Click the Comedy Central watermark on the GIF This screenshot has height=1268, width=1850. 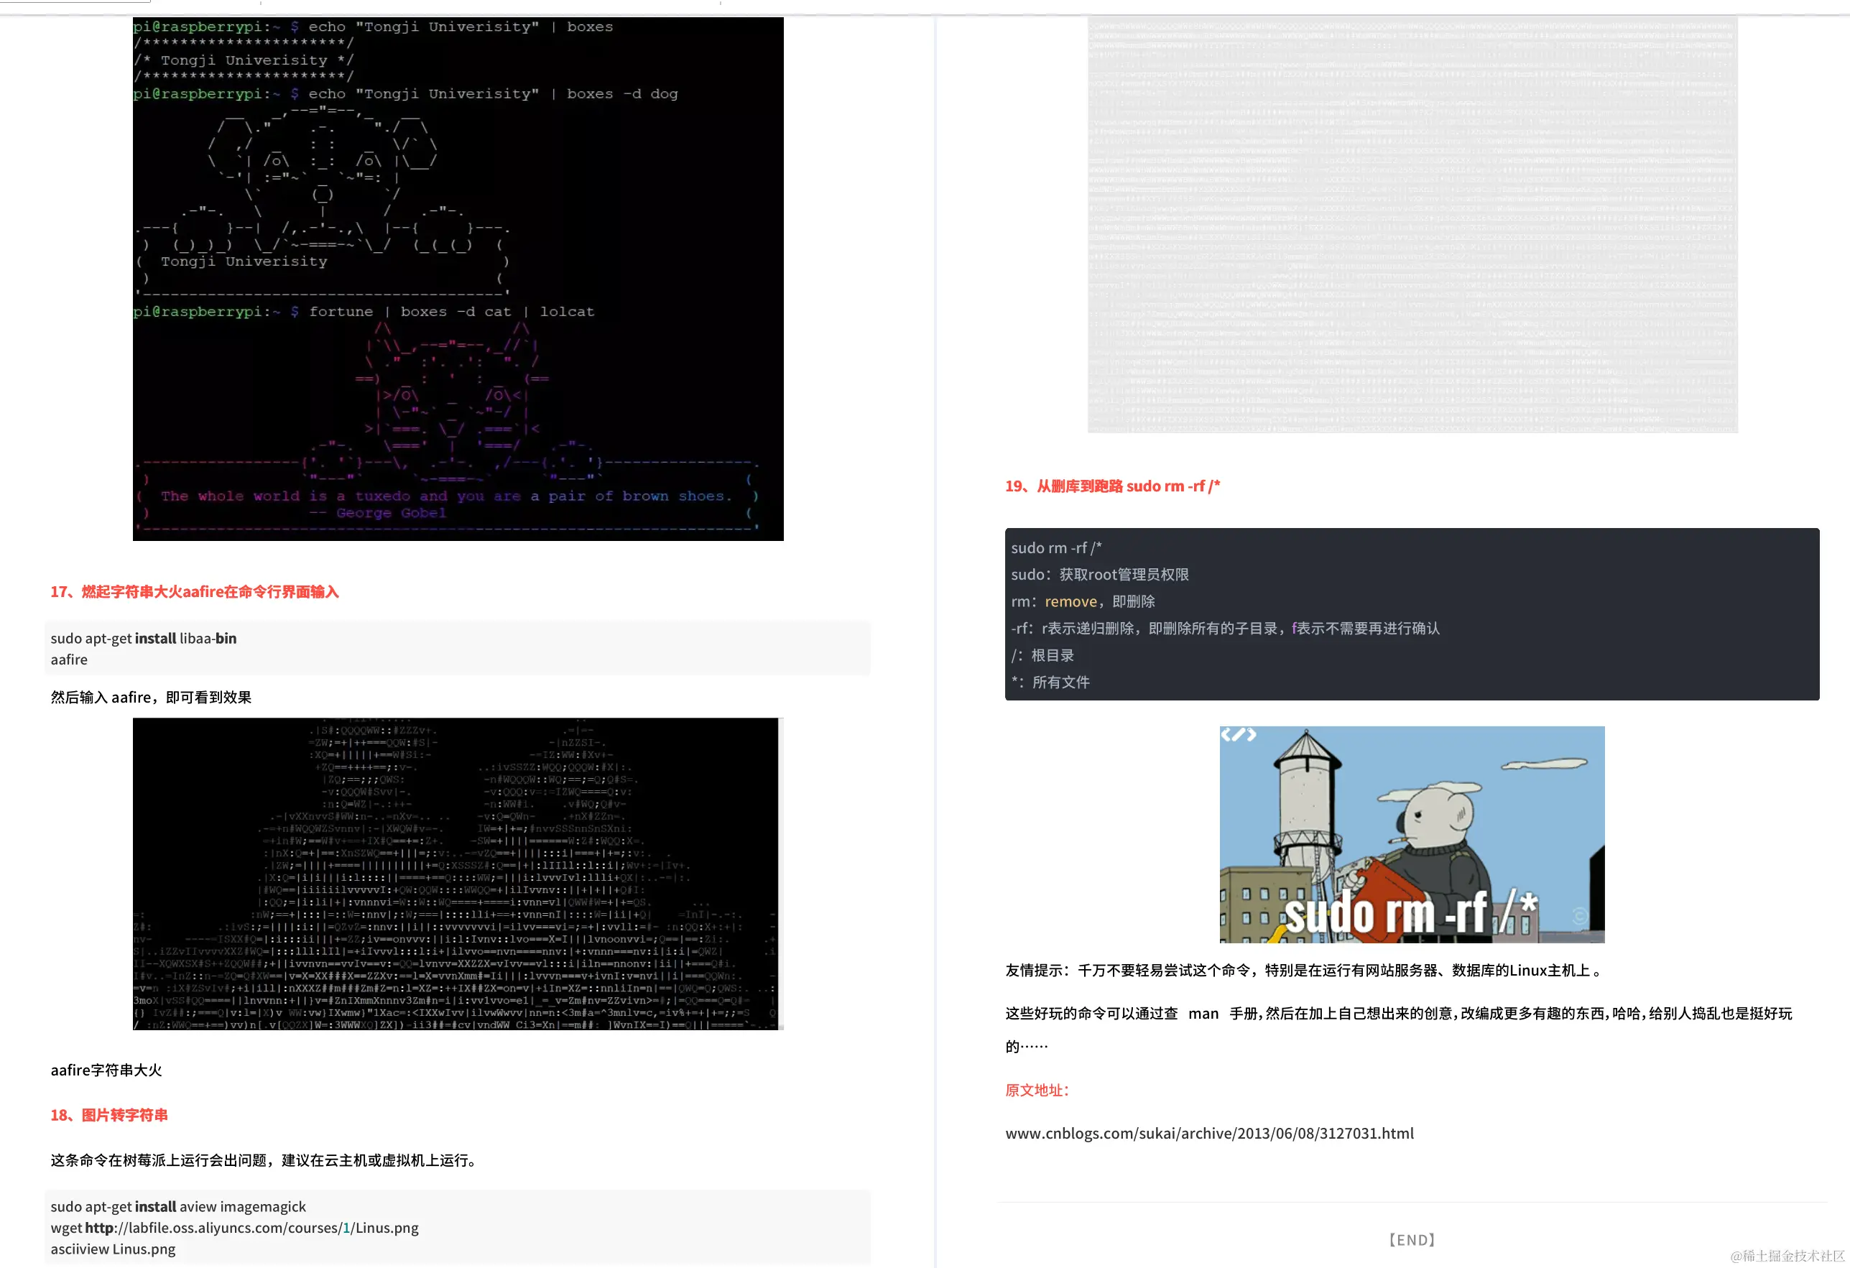point(1579,916)
